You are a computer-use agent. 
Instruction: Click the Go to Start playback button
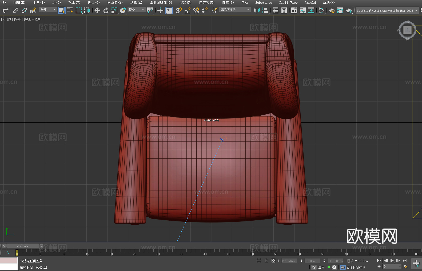pyautogui.click(x=379, y=261)
